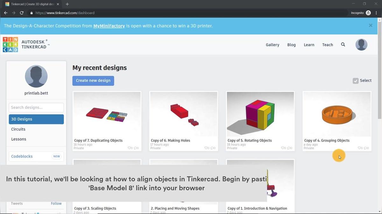This screenshot has width=382, height=214.
Task: Dismiss the Design-A-Character competition banner
Action: 371,25
